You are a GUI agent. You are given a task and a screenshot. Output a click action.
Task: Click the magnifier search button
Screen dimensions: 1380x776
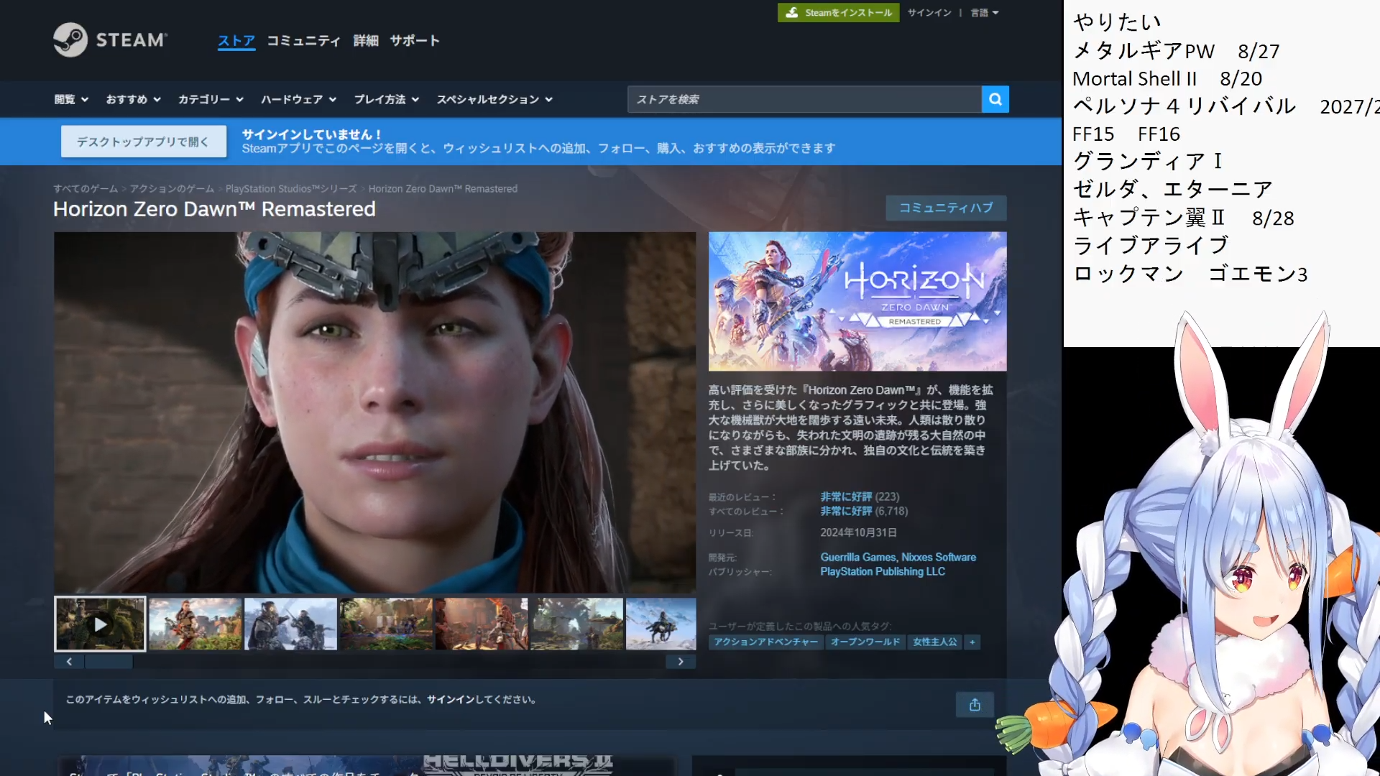click(995, 99)
